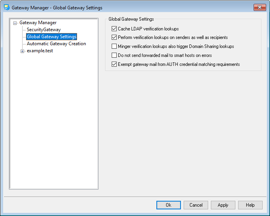Check Do not send forwarded mail option
Screen dimensions: 270x216
(114, 55)
